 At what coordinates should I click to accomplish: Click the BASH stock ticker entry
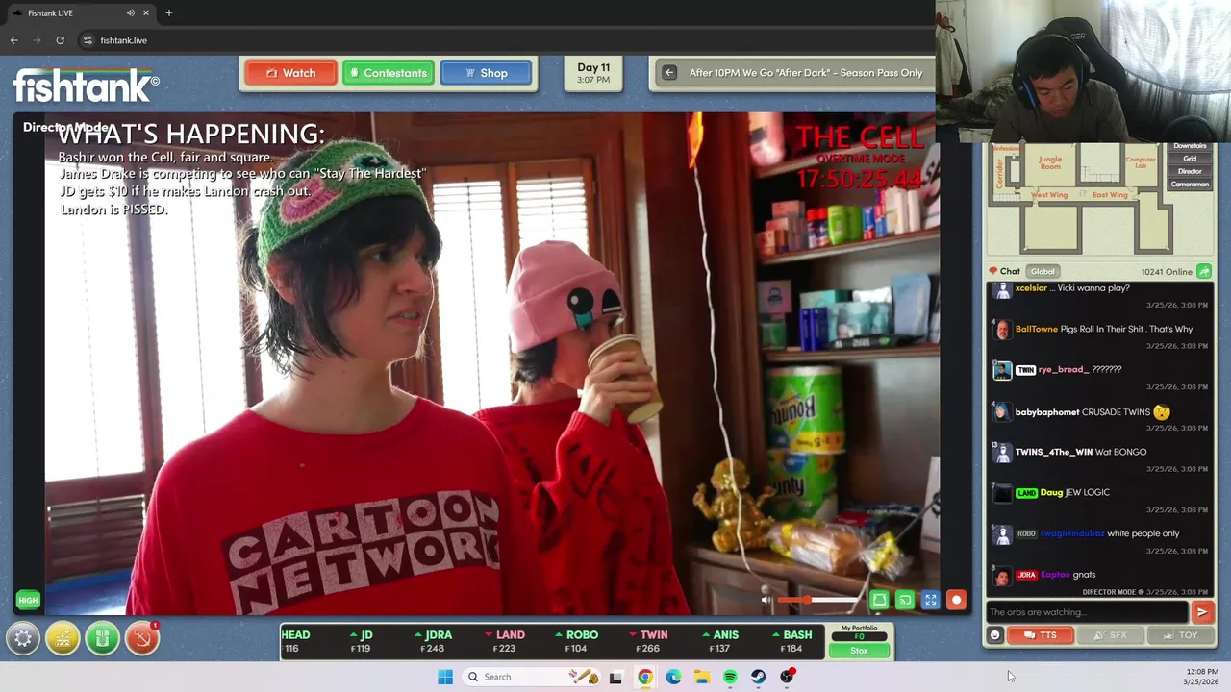click(x=792, y=641)
